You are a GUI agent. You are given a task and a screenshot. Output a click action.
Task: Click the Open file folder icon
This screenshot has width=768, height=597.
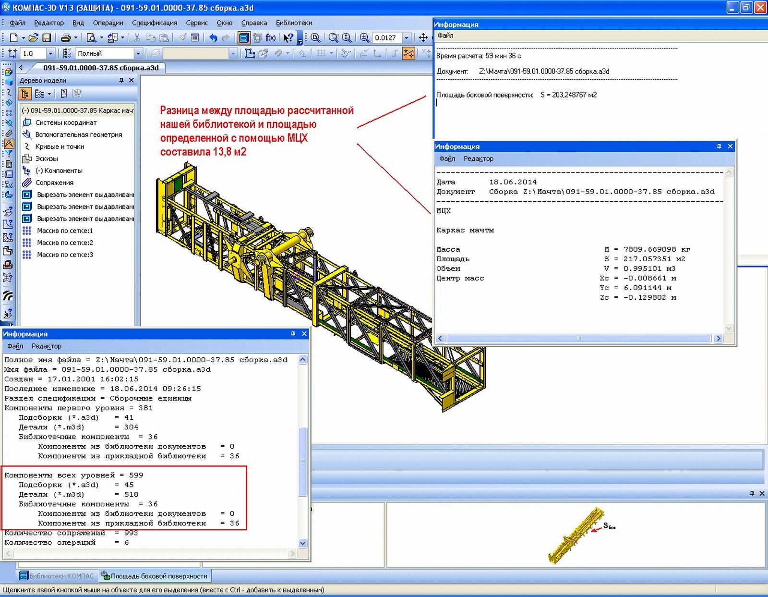tap(33, 37)
